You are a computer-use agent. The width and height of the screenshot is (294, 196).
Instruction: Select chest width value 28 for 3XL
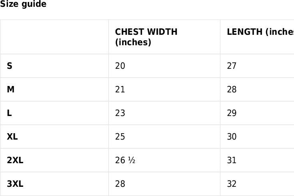tap(120, 184)
